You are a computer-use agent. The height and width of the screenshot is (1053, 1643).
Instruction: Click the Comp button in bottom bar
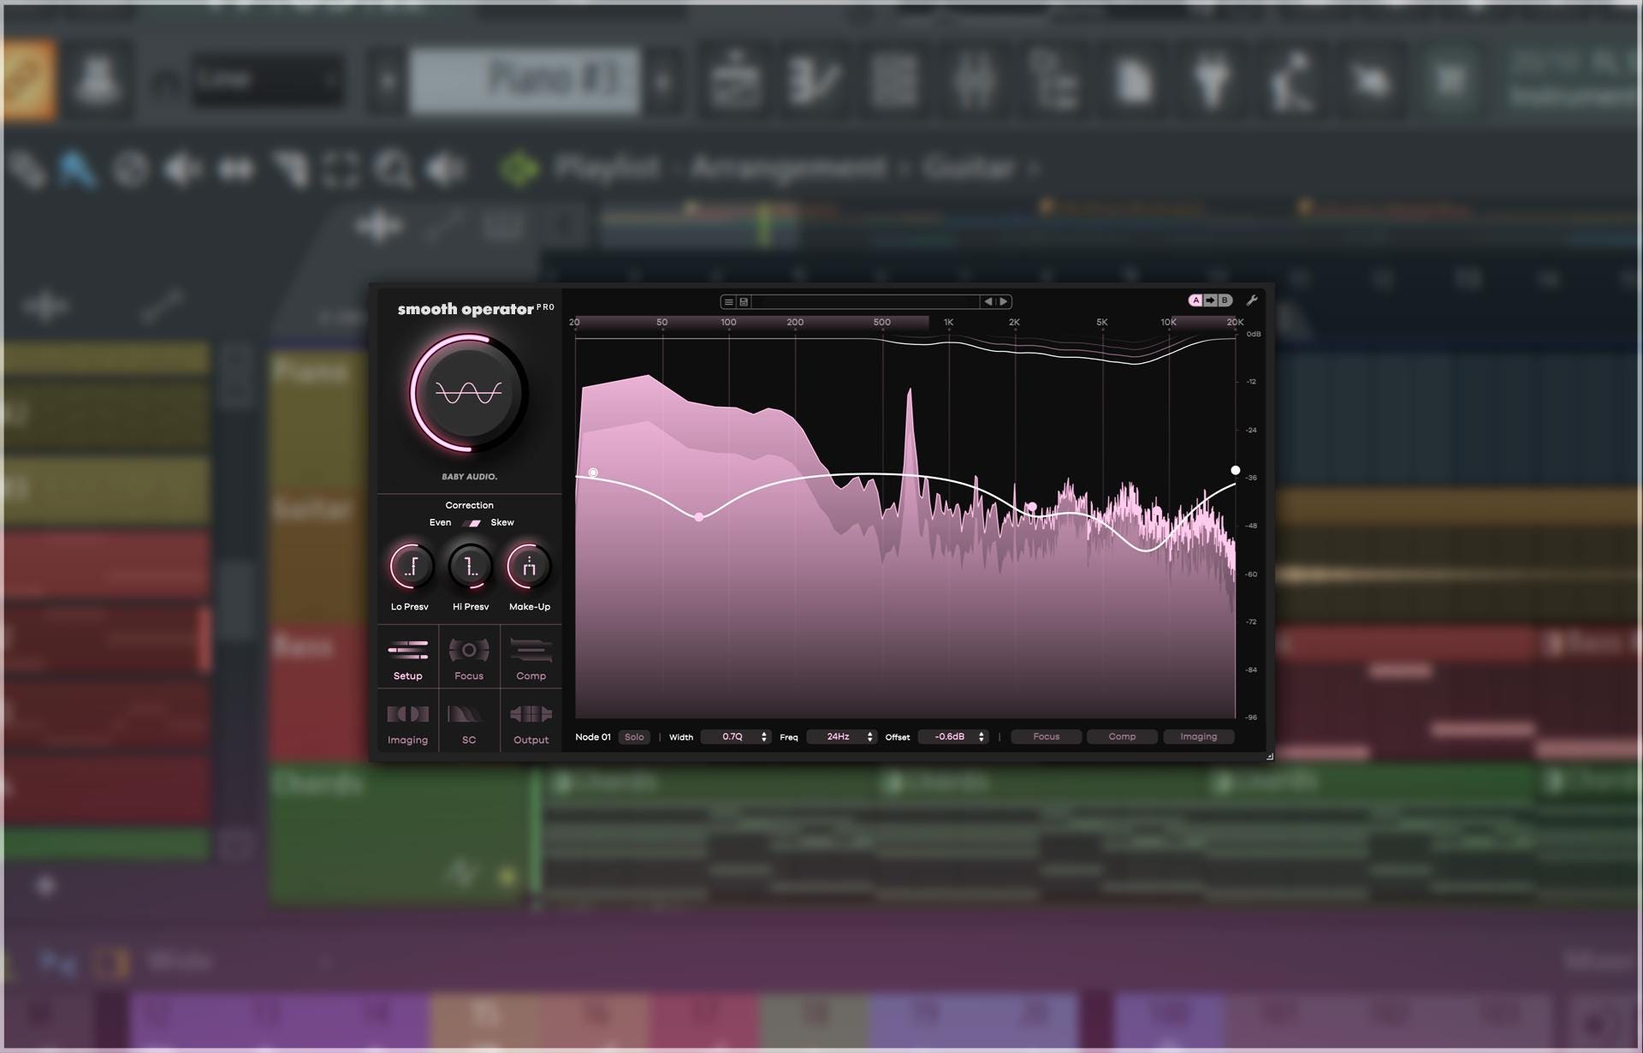(1122, 737)
